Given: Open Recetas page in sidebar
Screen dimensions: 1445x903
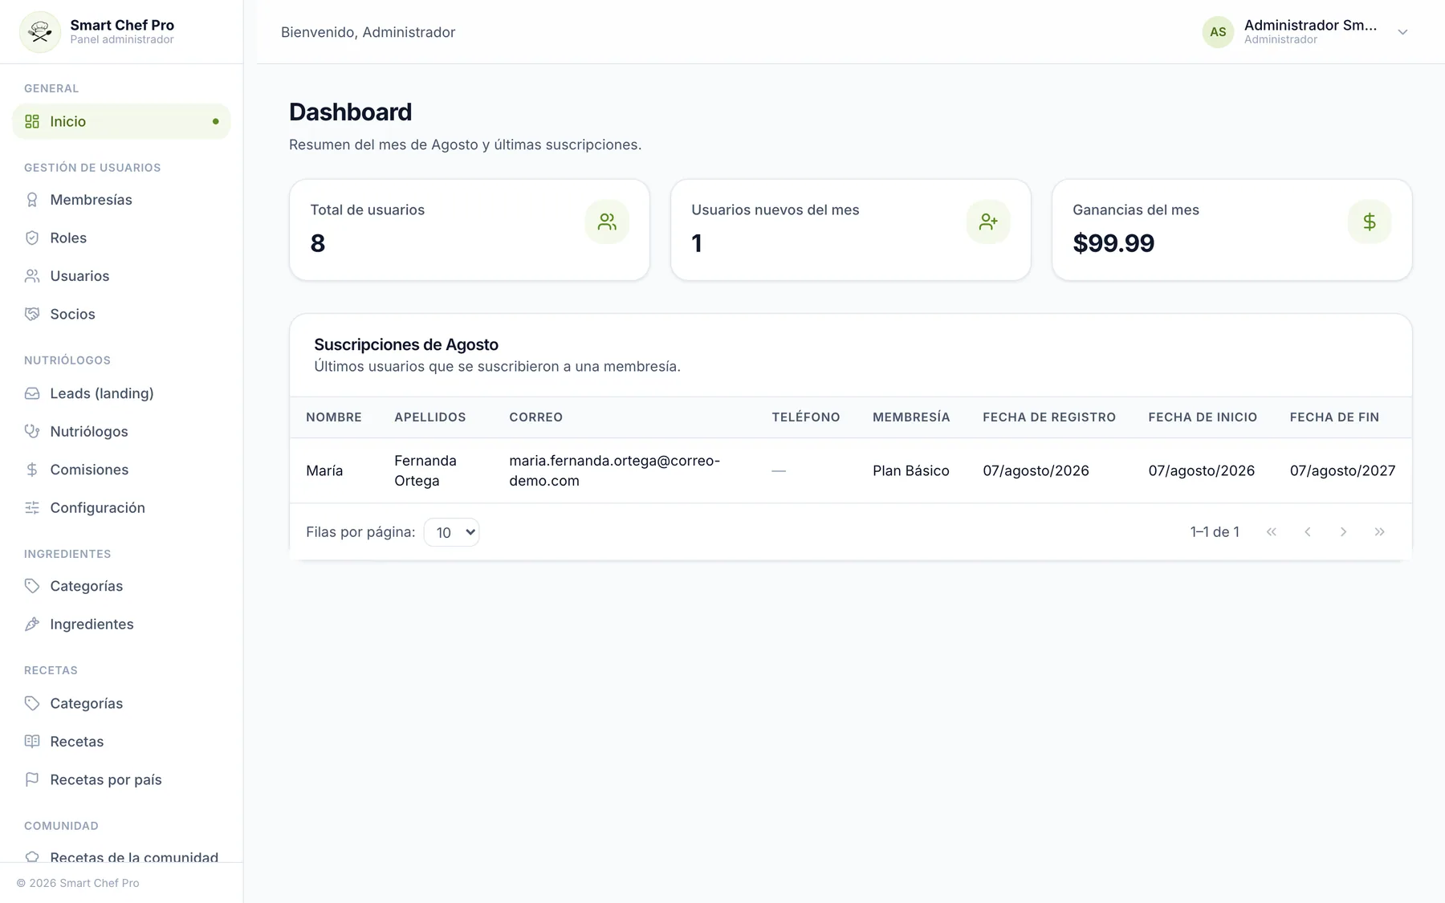Looking at the screenshot, I should (x=121, y=741).
